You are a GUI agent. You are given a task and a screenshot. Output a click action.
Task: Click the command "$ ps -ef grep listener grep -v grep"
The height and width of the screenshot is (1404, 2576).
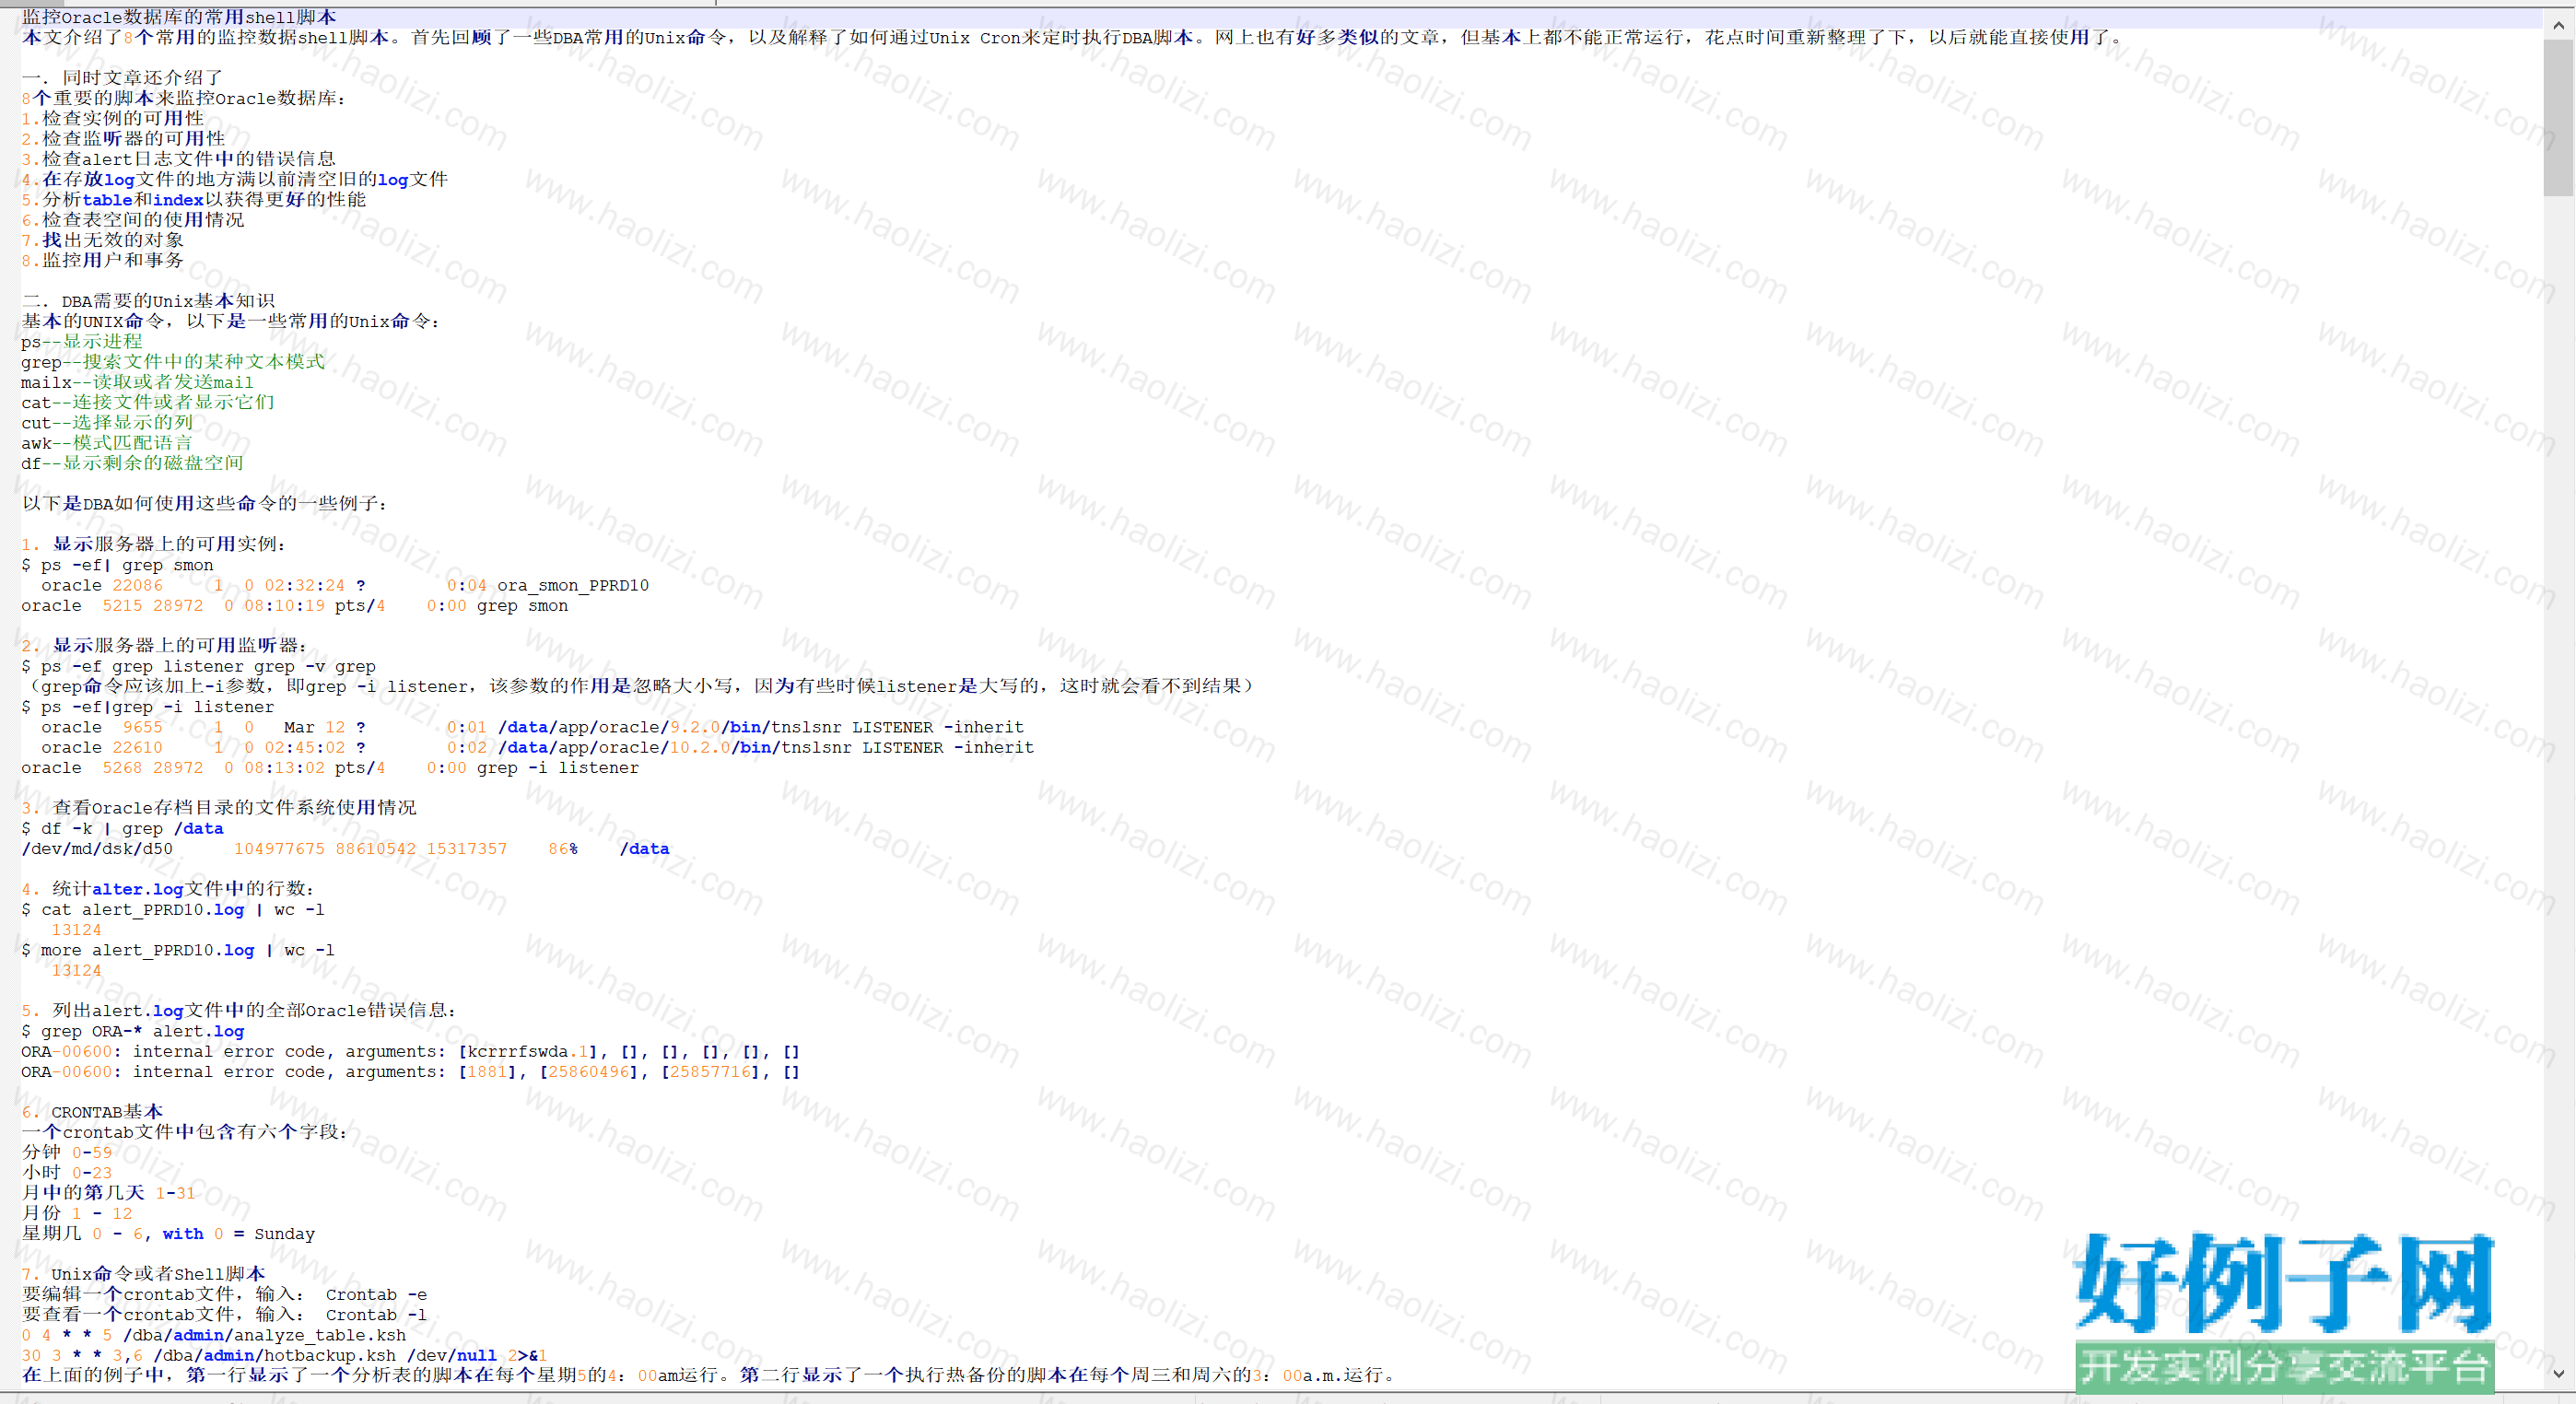pos(198,665)
